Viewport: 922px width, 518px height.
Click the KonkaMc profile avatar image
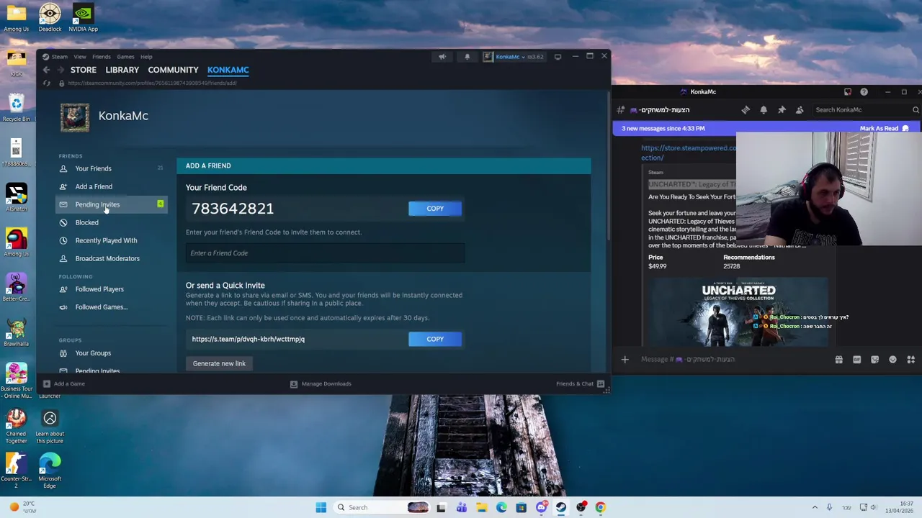coord(75,118)
